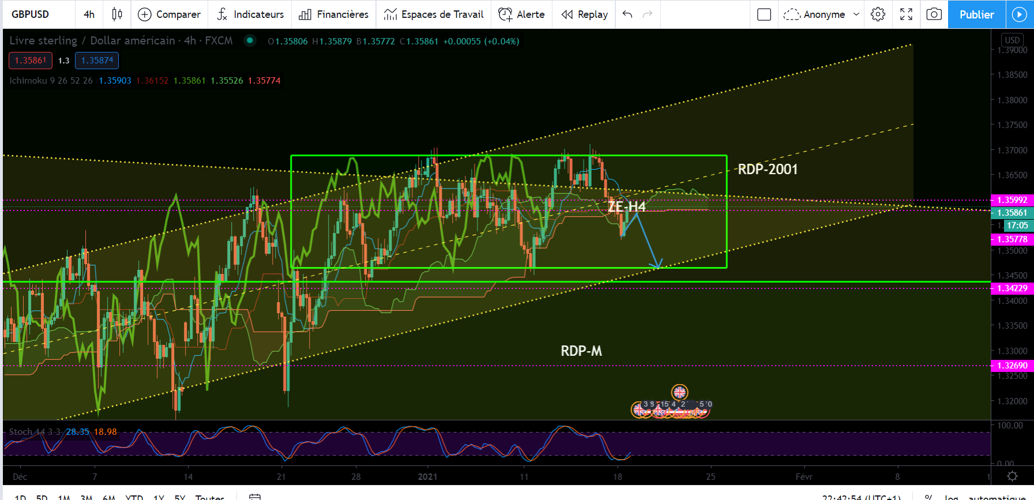Create an alert with Alerte
The image size is (1034, 500).
pos(522,14)
